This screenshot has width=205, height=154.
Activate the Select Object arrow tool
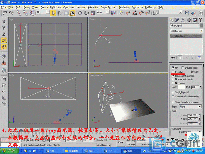[53, 13]
